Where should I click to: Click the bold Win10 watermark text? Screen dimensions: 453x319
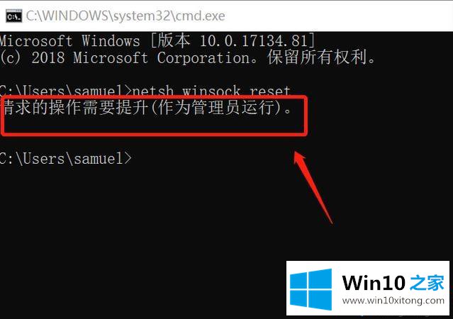[374, 283]
